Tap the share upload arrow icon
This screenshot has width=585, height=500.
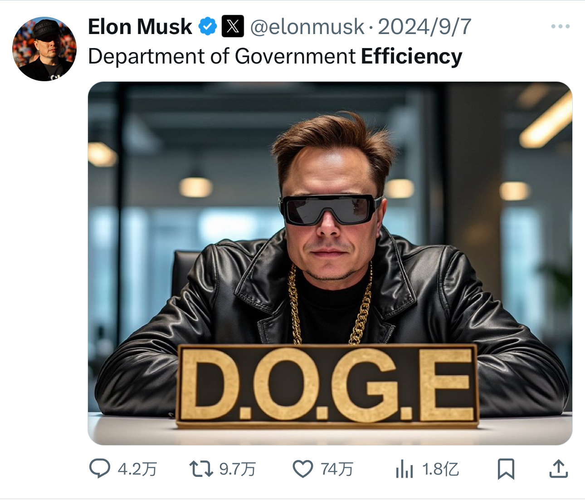[559, 469]
